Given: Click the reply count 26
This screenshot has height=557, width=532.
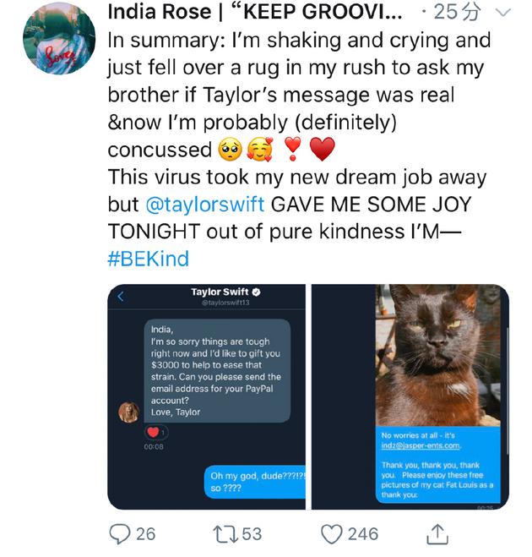Looking at the screenshot, I should click(x=146, y=533).
